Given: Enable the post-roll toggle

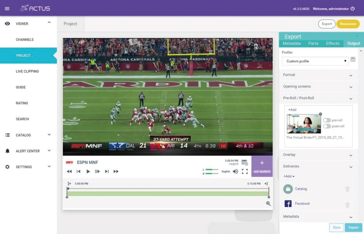Looking at the screenshot, I should [327, 126].
